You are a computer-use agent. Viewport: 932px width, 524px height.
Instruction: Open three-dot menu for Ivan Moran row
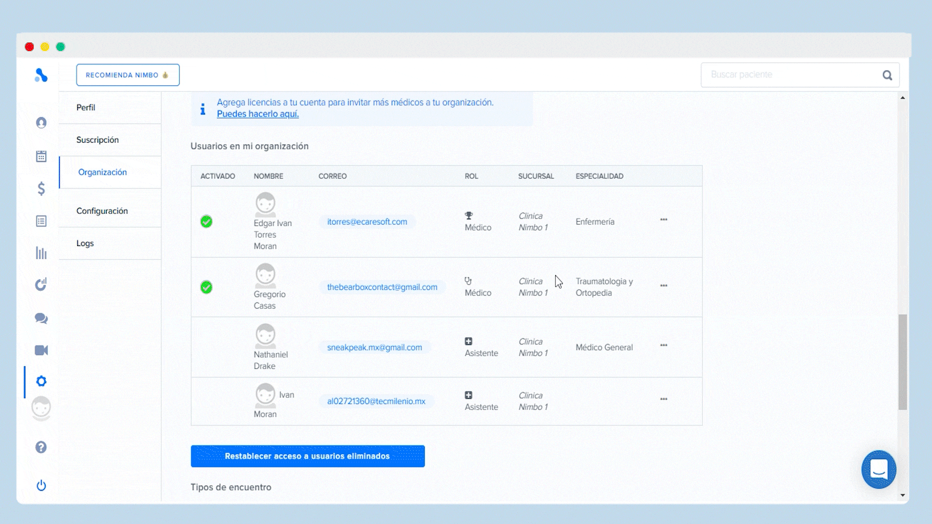click(664, 399)
